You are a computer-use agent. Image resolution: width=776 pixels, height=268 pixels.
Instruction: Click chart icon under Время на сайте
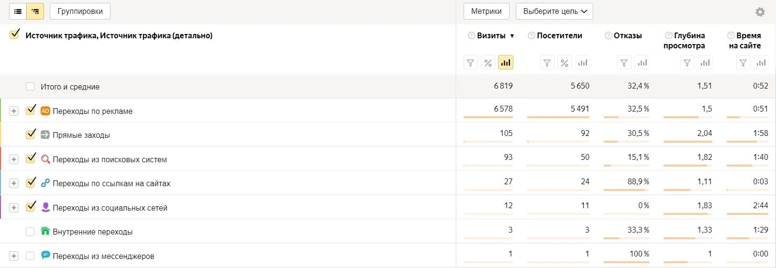tap(761, 63)
